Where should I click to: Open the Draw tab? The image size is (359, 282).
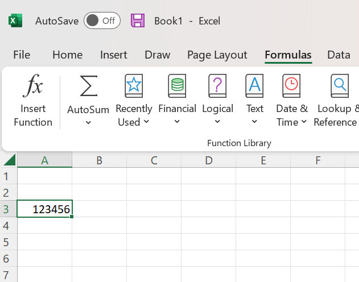click(157, 55)
